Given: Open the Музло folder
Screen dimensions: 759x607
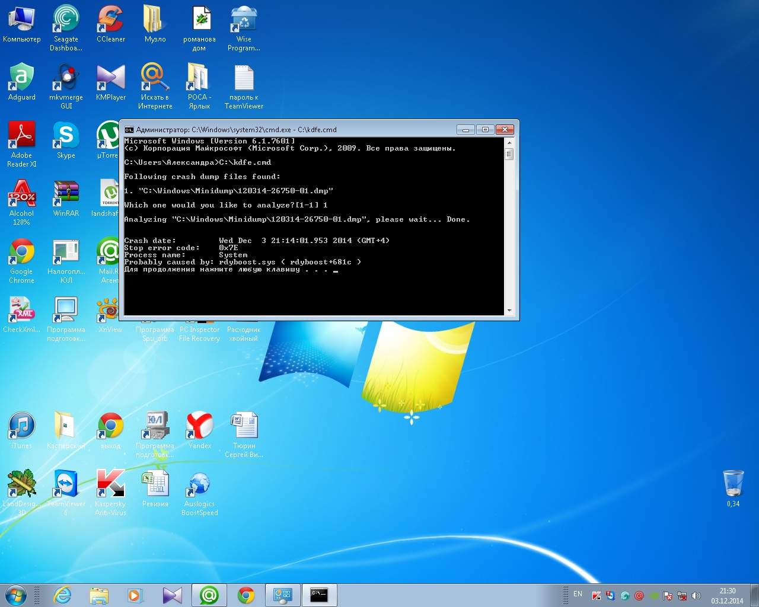Looking at the screenshot, I should (x=155, y=24).
